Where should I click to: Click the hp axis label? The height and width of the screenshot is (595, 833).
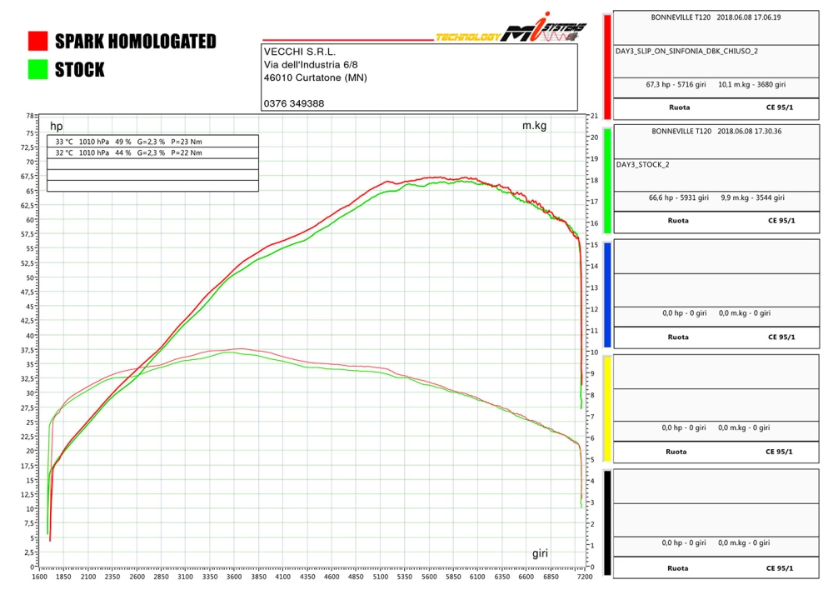[57, 127]
